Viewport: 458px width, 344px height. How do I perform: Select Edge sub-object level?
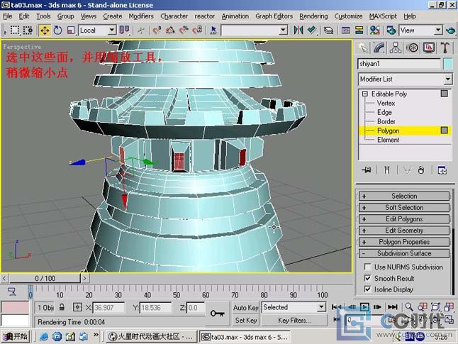pyautogui.click(x=384, y=112)
